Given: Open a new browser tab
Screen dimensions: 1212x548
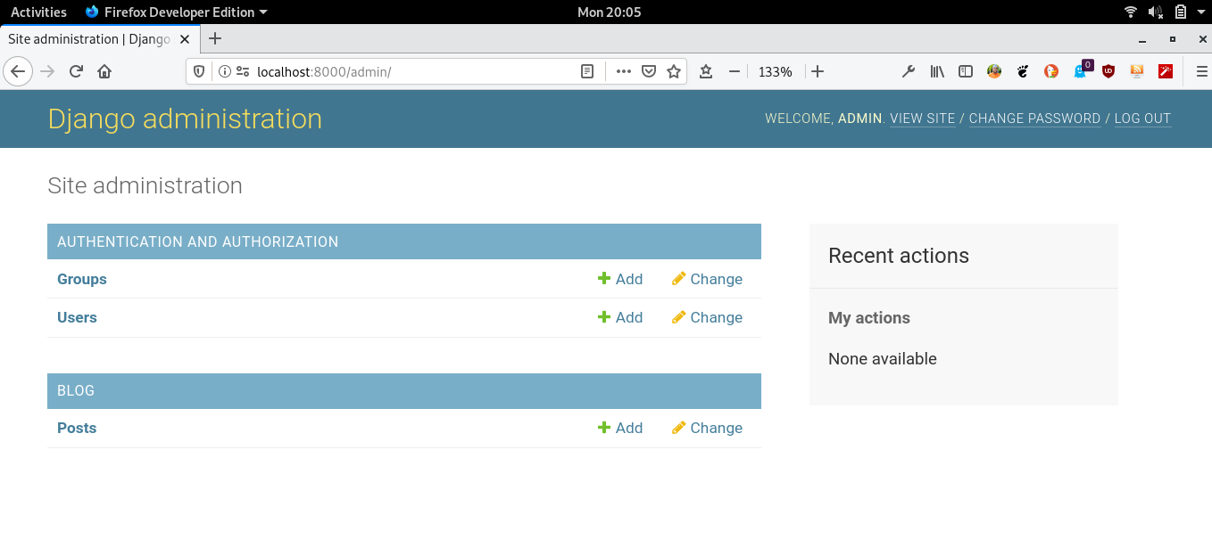Looking at the screenshot, I should click(215, 38).
